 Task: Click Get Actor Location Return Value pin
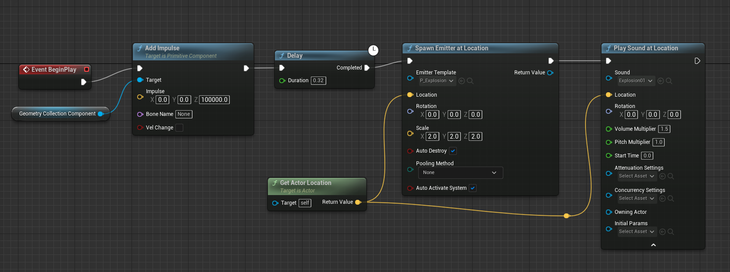(358, 202)
